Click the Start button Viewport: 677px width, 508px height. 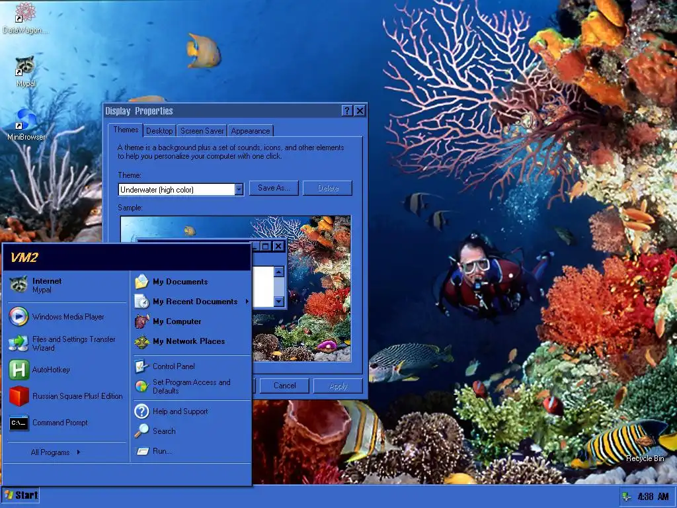click(21, 495)
